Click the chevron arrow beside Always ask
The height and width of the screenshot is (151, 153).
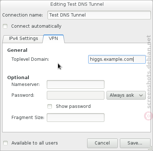(141, 95)
